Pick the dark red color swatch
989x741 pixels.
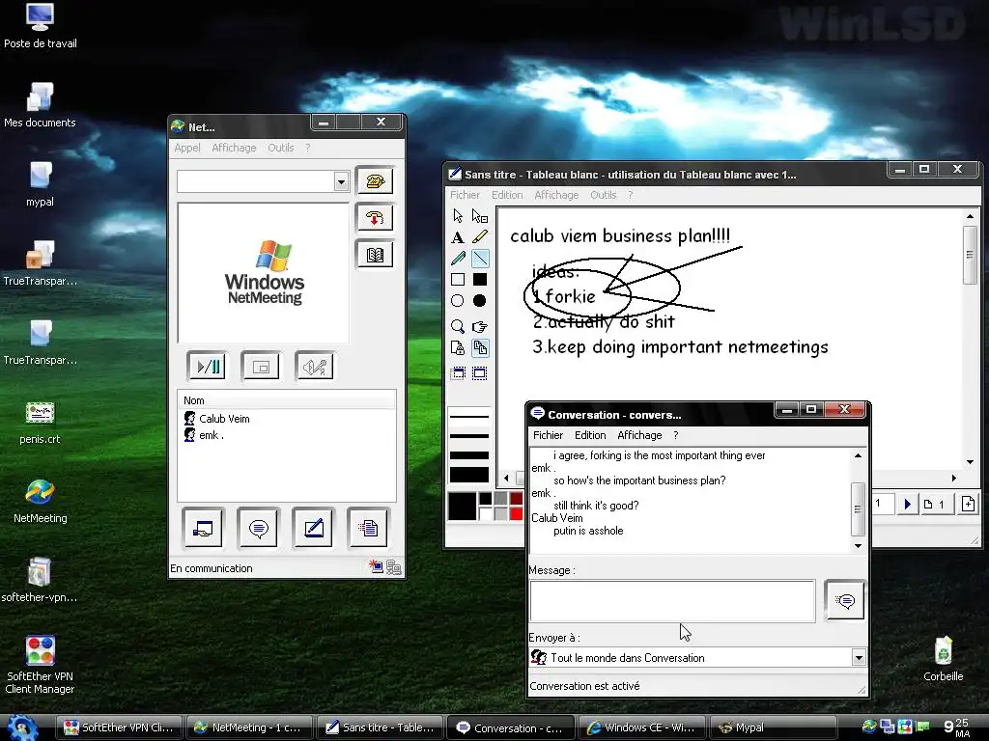(x=516, y=499)
